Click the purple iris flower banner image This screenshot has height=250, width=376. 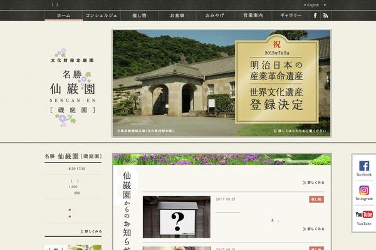(x=222, y=159)
